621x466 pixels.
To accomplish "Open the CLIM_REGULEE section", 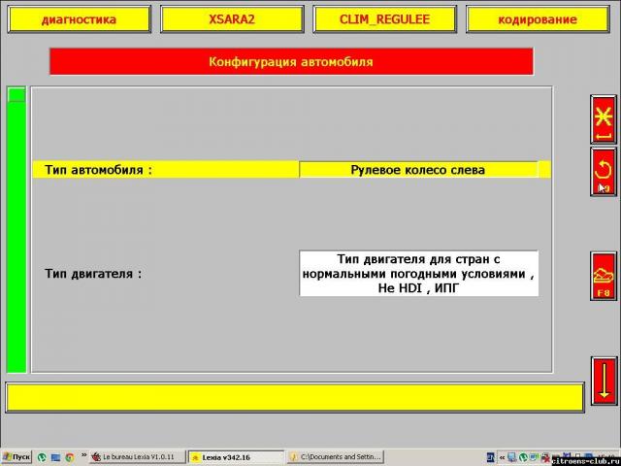I will 385,19.
